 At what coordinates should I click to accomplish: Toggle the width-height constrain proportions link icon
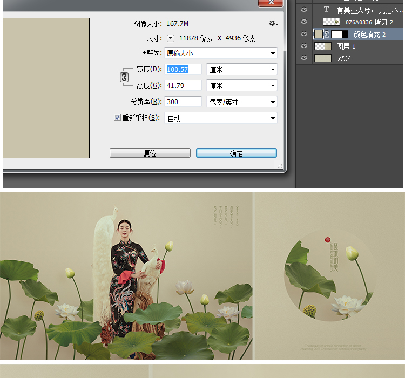(x=124, y=77)
